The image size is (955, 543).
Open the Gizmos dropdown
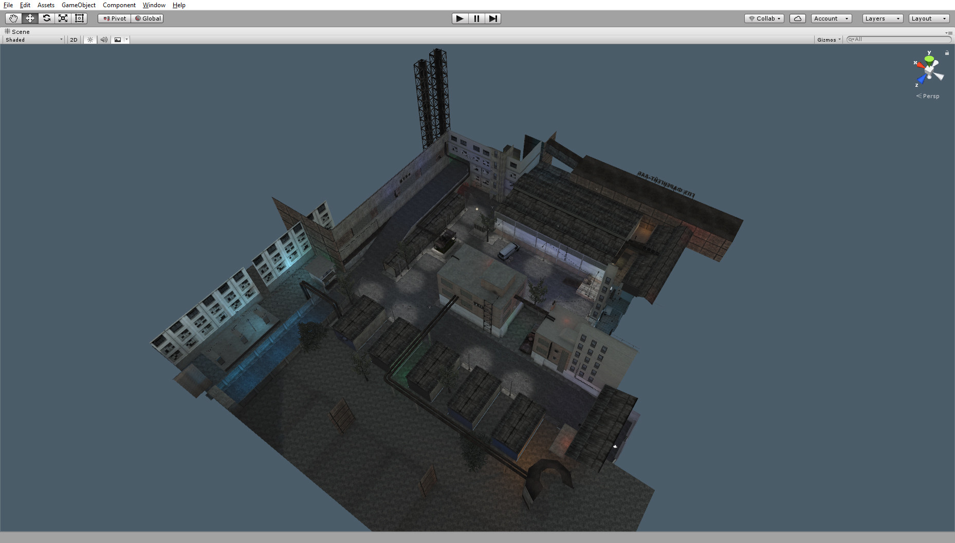click(828, 39)
